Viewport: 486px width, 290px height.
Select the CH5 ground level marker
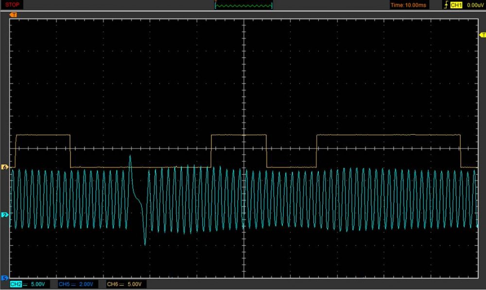click(5, 278)
